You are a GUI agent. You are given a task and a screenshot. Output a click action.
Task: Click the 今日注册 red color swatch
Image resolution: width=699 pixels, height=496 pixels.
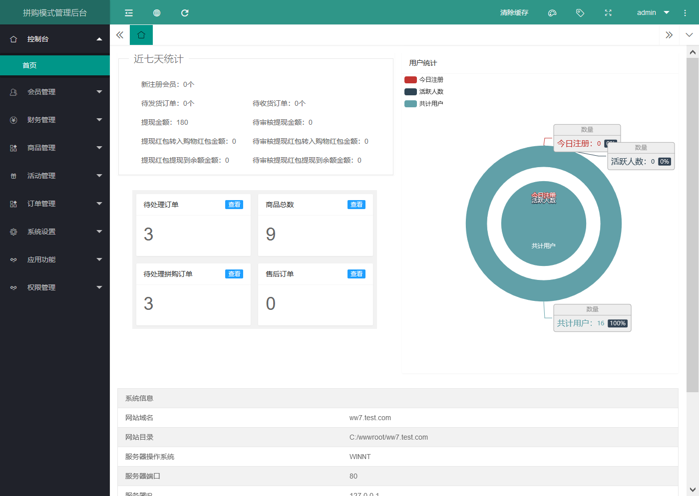point(410,79)
